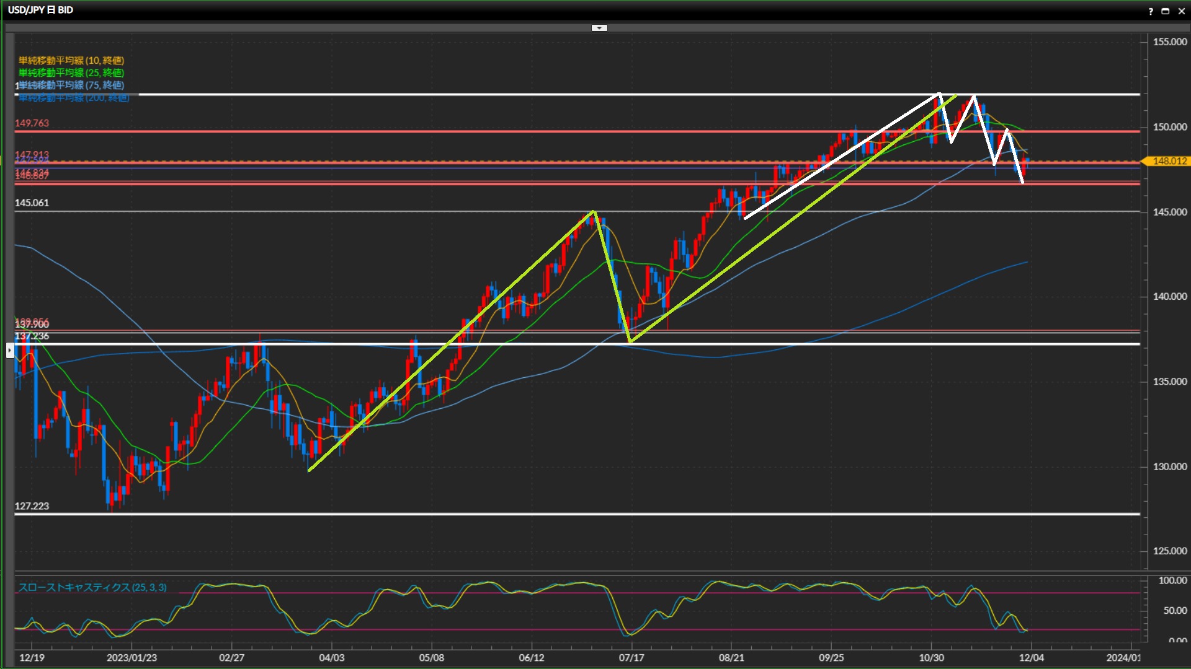
Task: Click the 100.00 level on stochastics scale
Action: pyautogui.click(x=1172, y=580)
